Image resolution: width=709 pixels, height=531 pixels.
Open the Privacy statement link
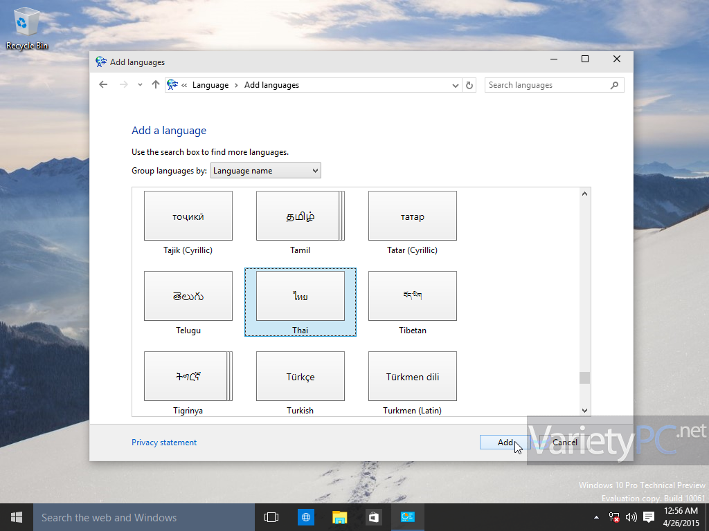coord(164,442)
